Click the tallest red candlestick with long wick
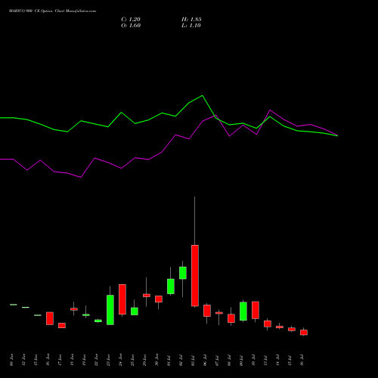The width and height of the screenshot is (378, 378). click(x=195, y=275)
